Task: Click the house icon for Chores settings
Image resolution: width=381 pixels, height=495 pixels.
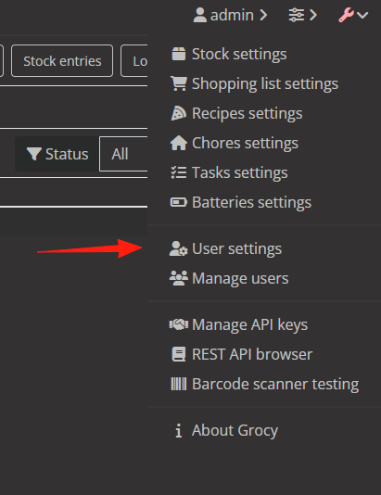Action: coord(179,143)
